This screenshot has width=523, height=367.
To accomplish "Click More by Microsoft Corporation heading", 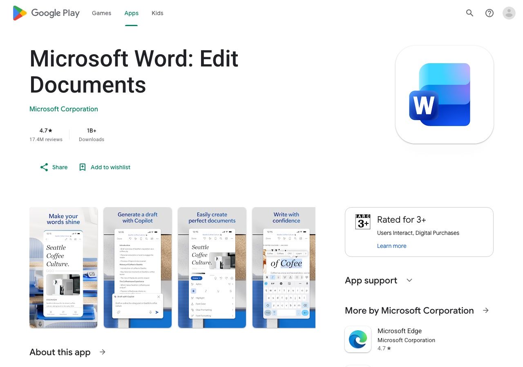I will [x=409, y=311].
